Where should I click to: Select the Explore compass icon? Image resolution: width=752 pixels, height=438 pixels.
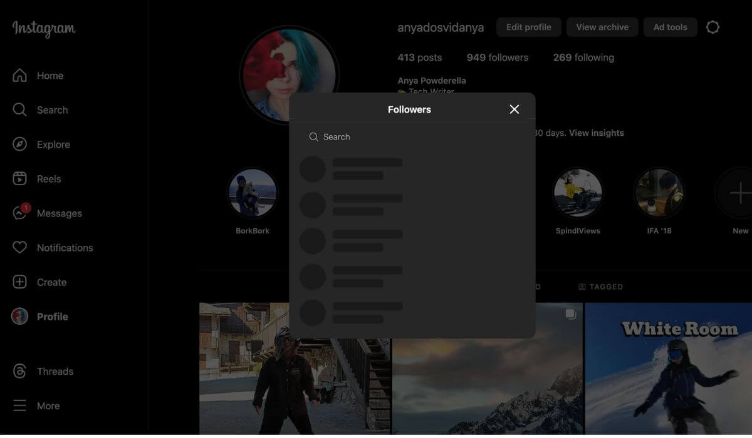[20, 145]
